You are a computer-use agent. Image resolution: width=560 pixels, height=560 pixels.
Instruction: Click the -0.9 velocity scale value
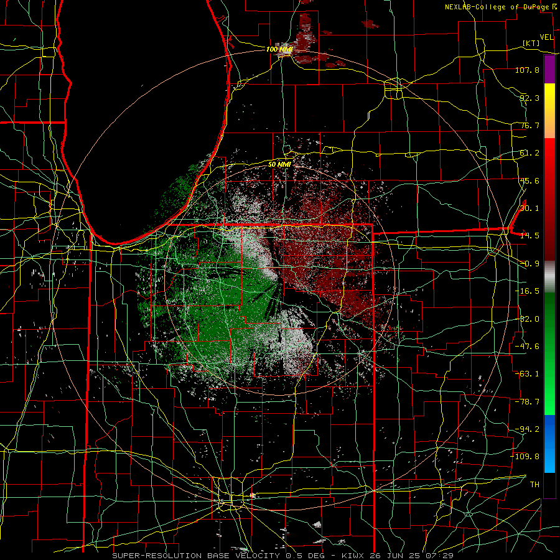click(530, 264)
